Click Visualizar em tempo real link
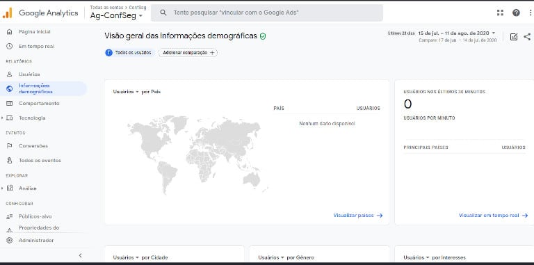534x265 pixels. point(489,216)
